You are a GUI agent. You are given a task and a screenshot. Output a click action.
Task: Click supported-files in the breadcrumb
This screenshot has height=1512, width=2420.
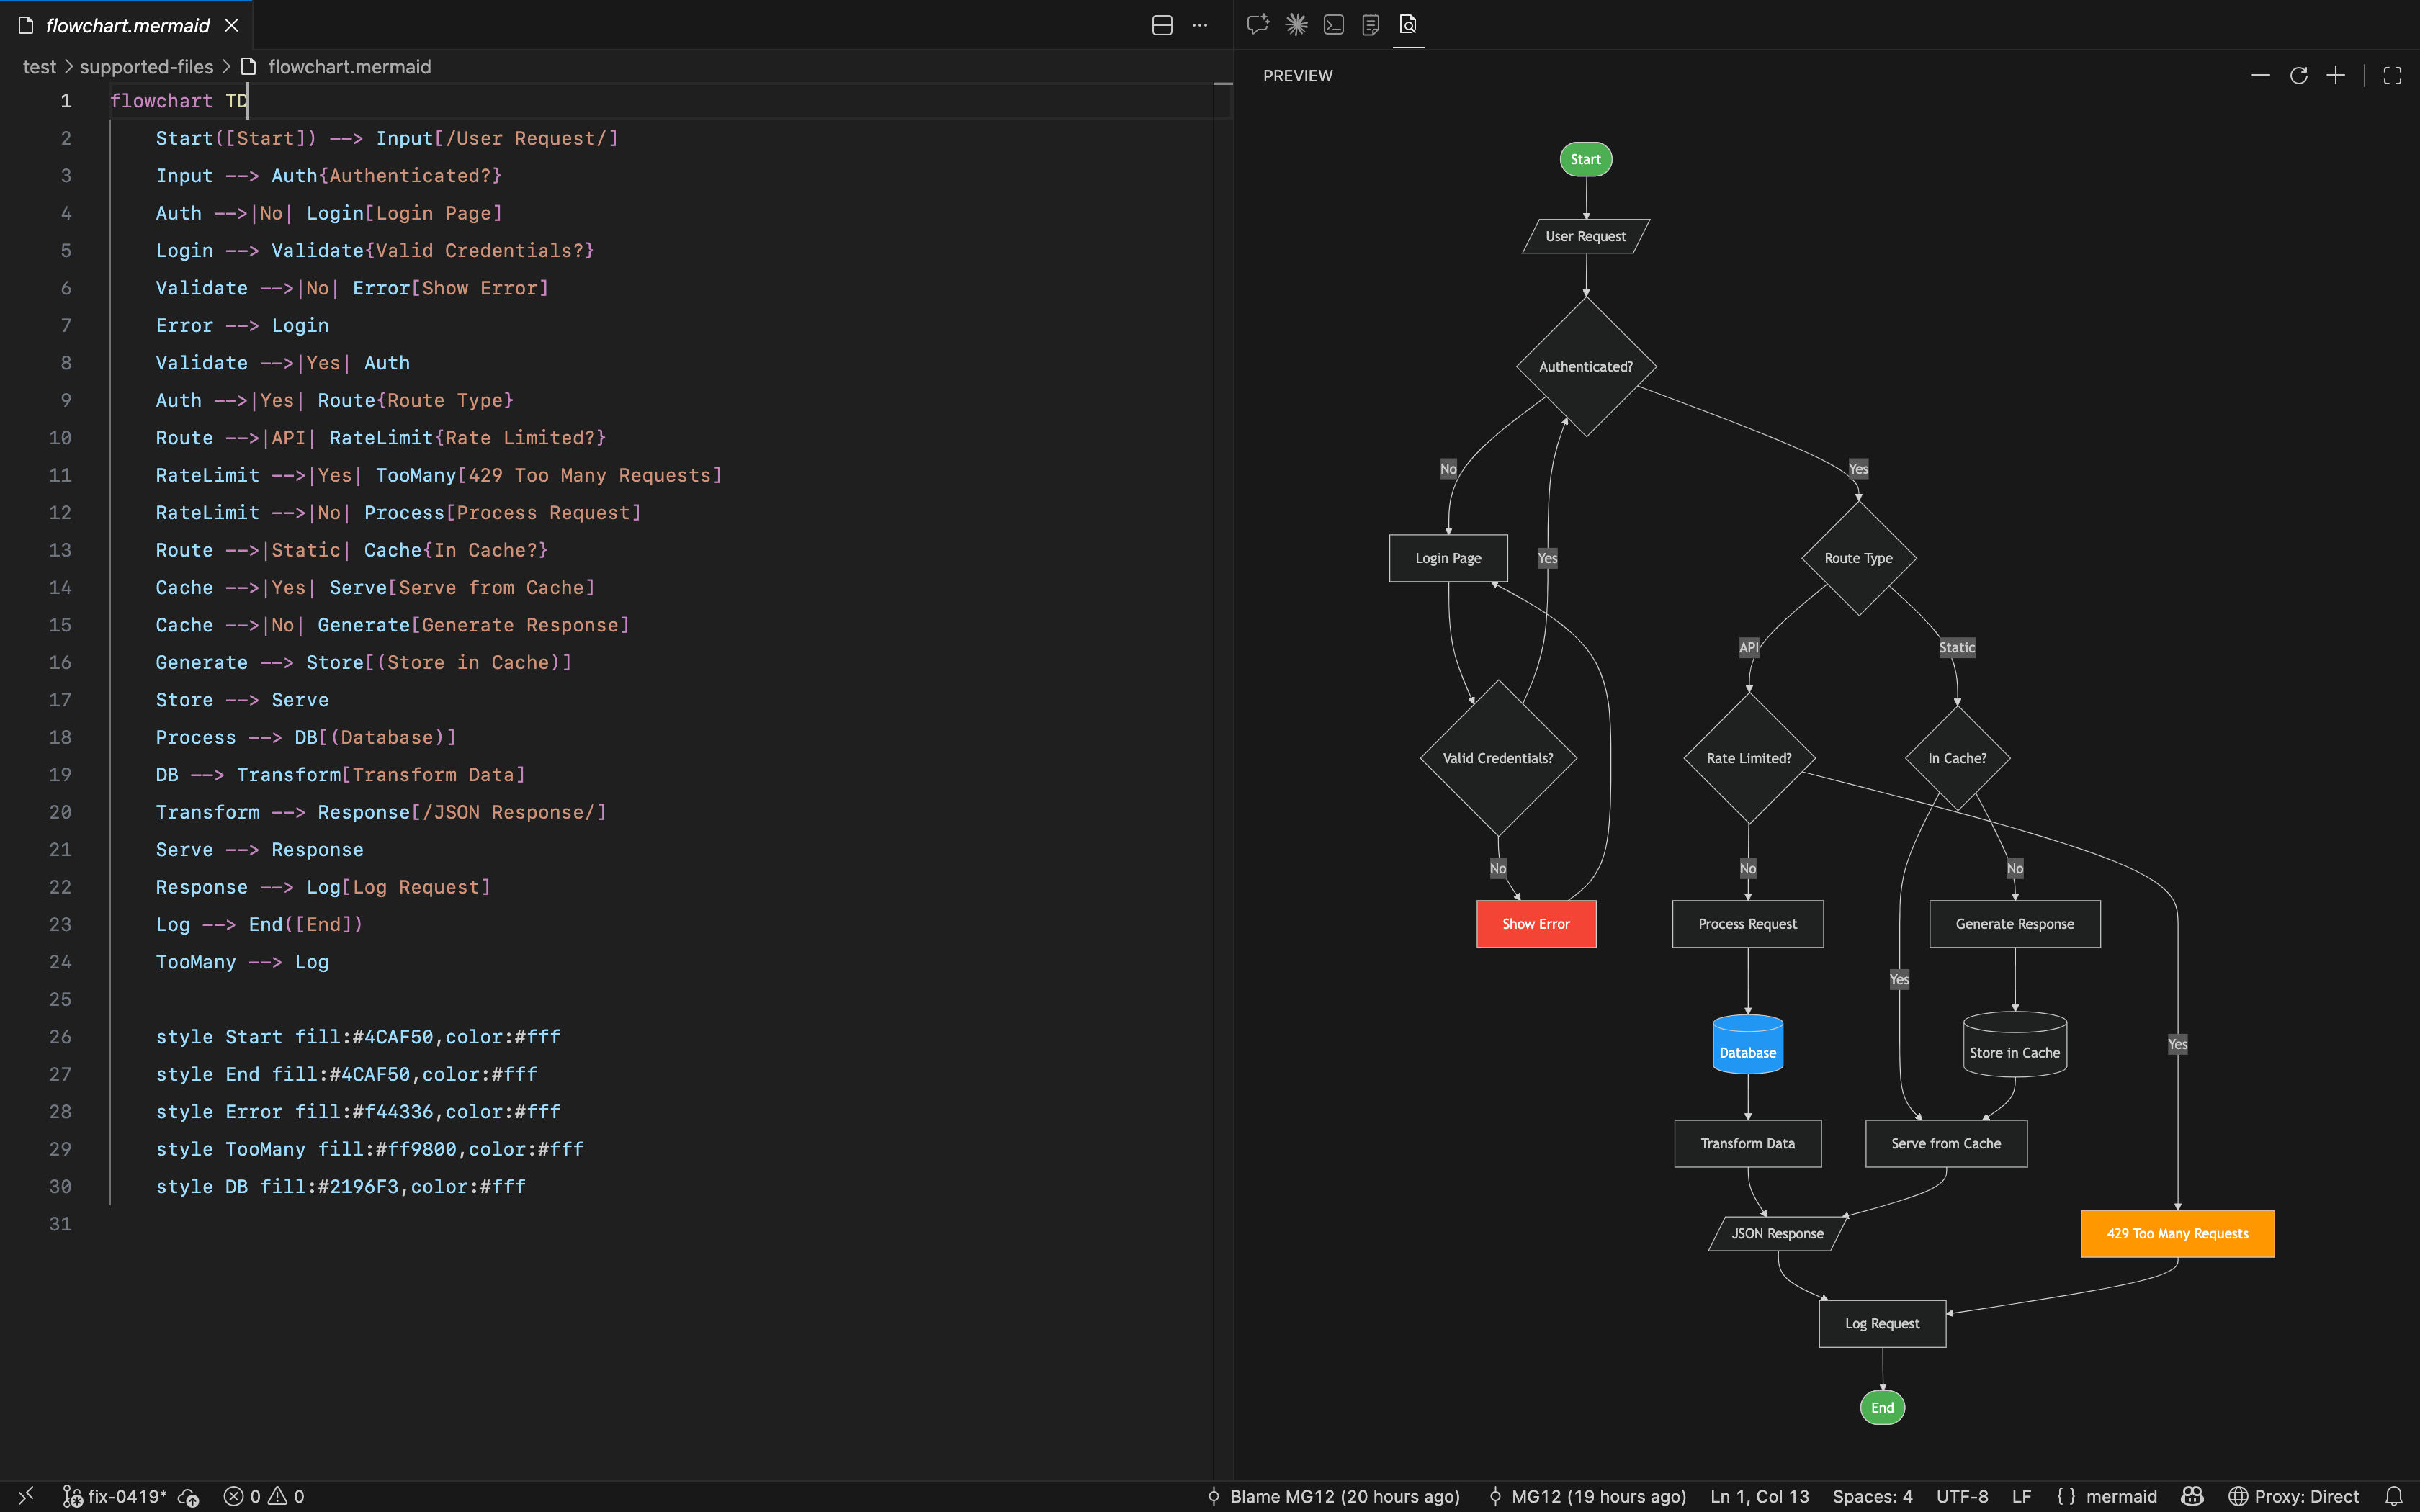point(146,67)
